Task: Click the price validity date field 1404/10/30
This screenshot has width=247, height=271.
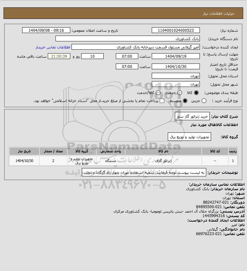Action: (x=175, y=66)
